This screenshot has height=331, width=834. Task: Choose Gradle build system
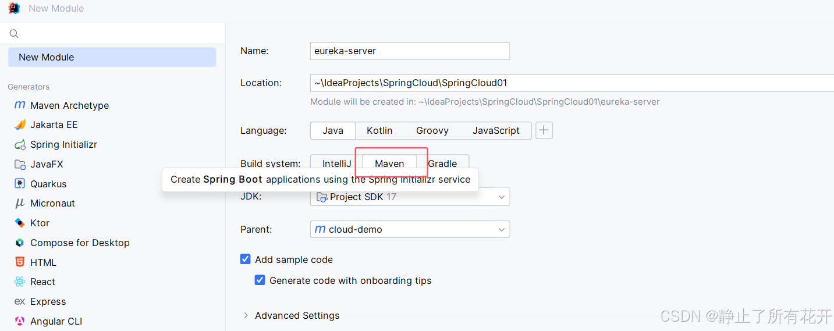click(x=443, y=163)
